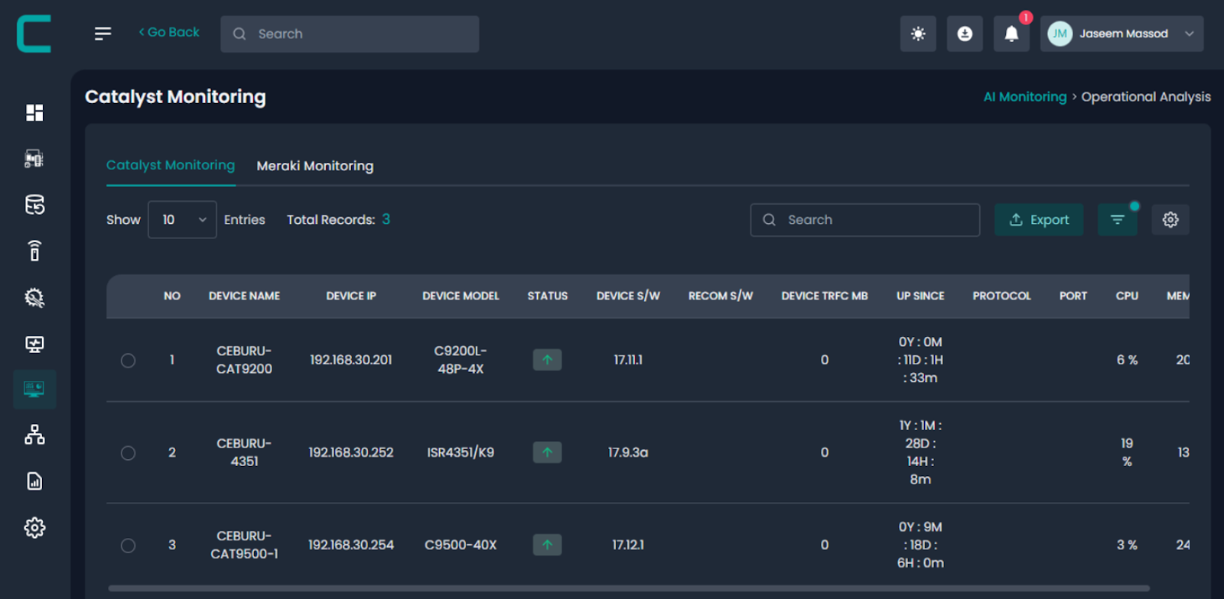The width and height of the screenshot is (1224, 599).
Task: Click the horizontal table scrollbar
Action: (x=629, y=588)
